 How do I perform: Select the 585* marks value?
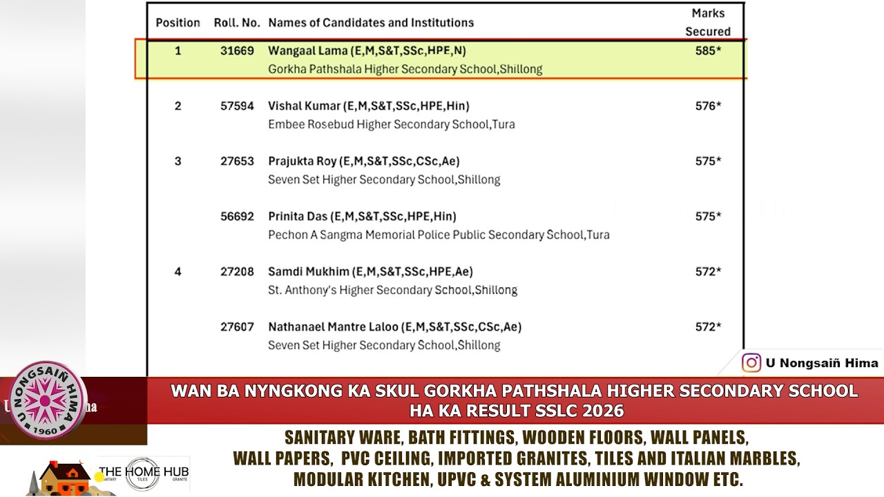tap(708, 50)
